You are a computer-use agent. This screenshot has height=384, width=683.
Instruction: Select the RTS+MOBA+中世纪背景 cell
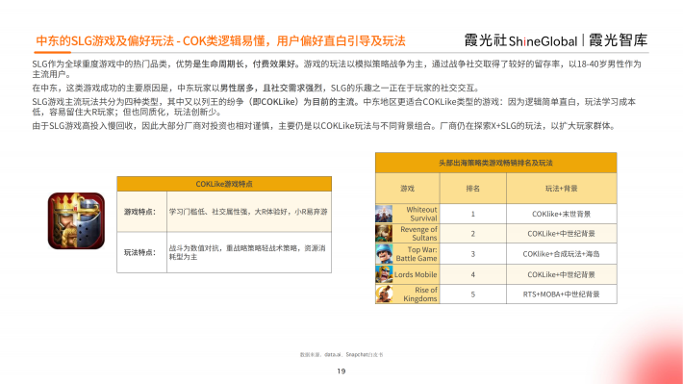[x=562, y=294]
